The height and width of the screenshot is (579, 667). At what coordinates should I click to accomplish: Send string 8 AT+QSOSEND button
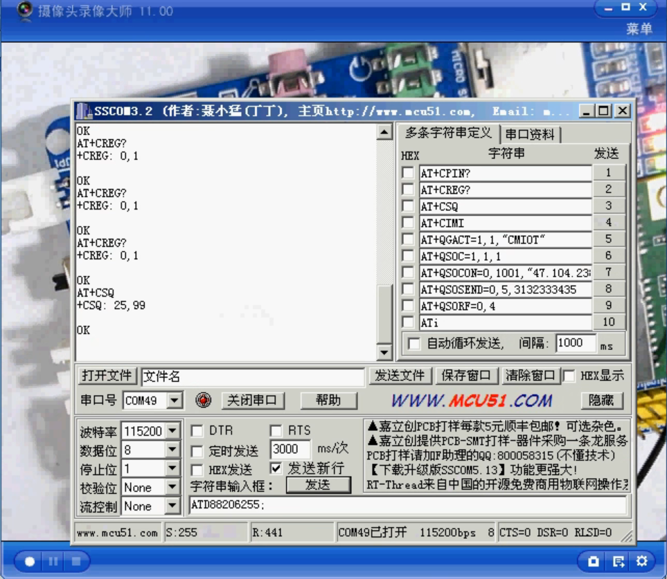click(609, 289)
